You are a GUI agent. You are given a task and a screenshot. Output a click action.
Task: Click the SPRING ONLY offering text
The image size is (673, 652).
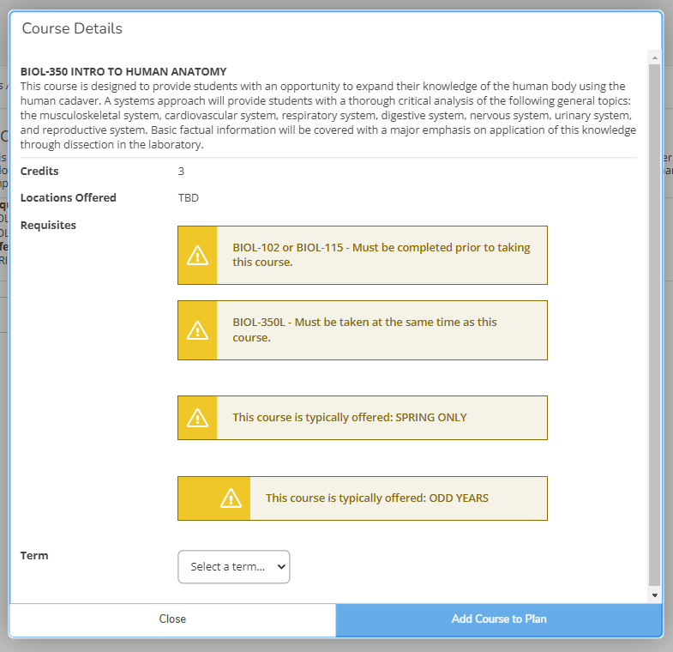tap(350, 418)
